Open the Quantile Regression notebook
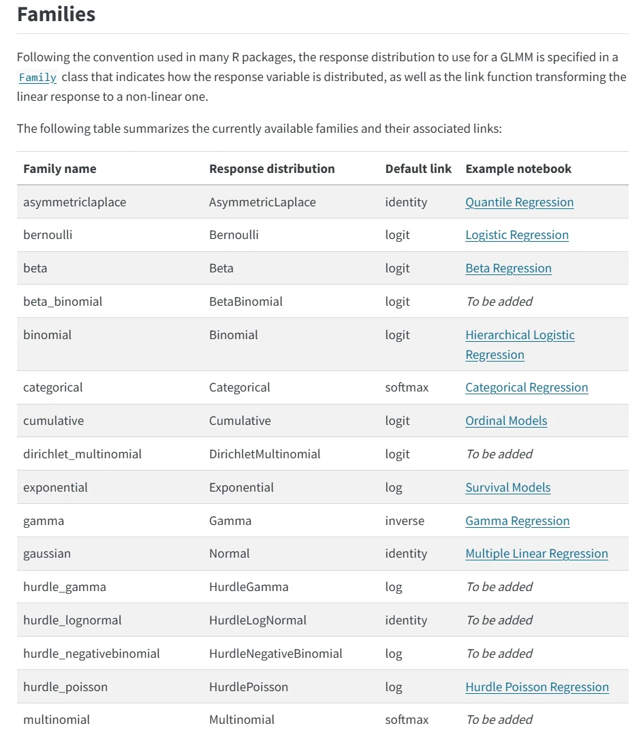Screen dimensions: 643x732 [x=519, y=202]
